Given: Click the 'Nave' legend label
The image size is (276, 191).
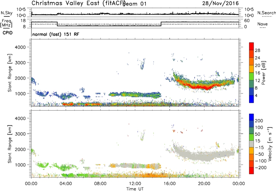Looking at the screenshot, I should [262, 24].
